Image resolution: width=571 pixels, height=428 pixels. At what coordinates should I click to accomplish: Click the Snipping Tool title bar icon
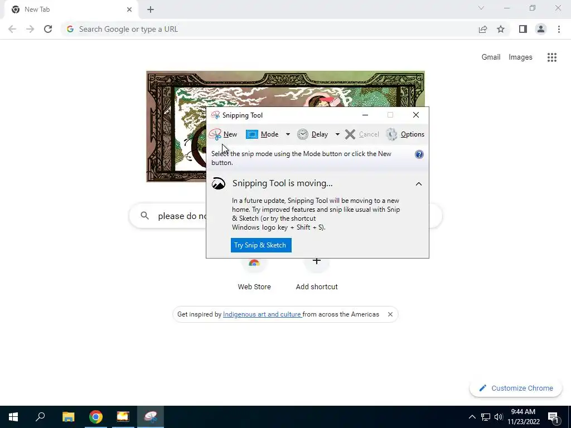[215, 115]
